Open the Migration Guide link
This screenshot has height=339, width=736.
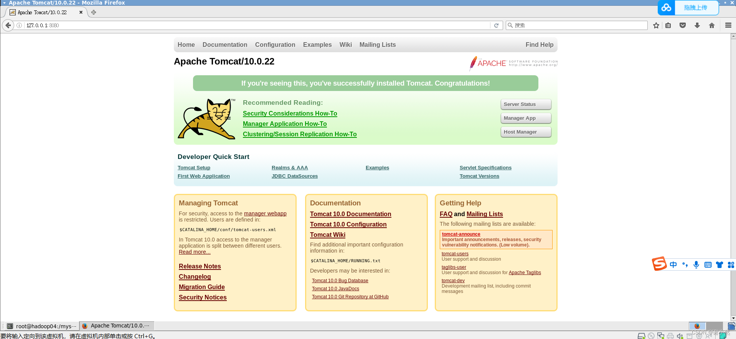[x=202, y=287]
